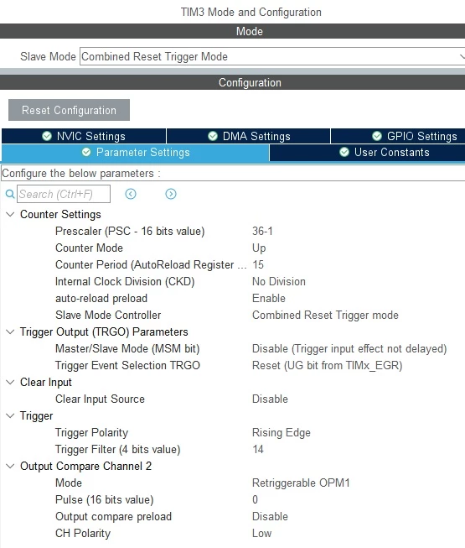Image resolution: width=465 pixels, height=548 pixels.
Task: Select the Counter Mode label
Action: pos(89,248)
